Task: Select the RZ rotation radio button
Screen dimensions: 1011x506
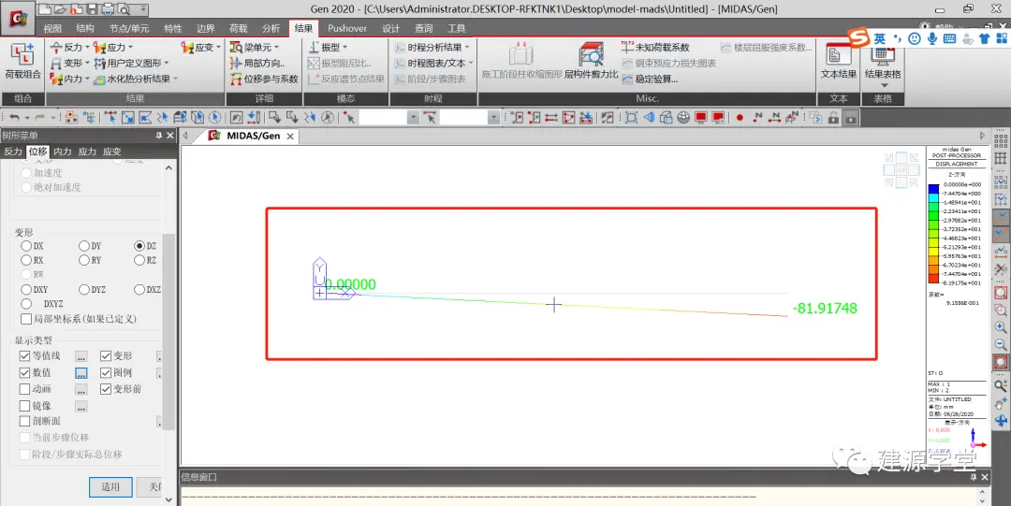Action: click(139, 260)
